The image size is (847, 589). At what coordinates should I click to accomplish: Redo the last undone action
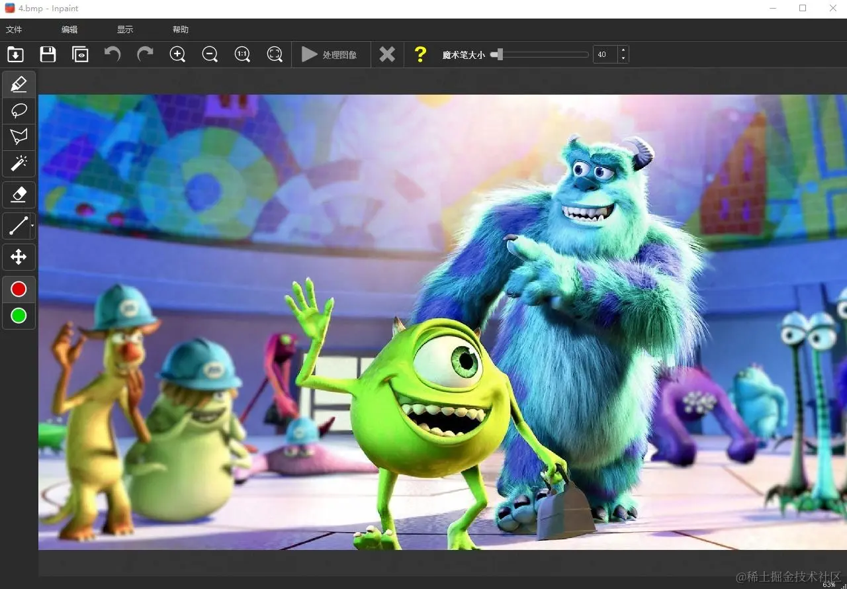[145, 54]
